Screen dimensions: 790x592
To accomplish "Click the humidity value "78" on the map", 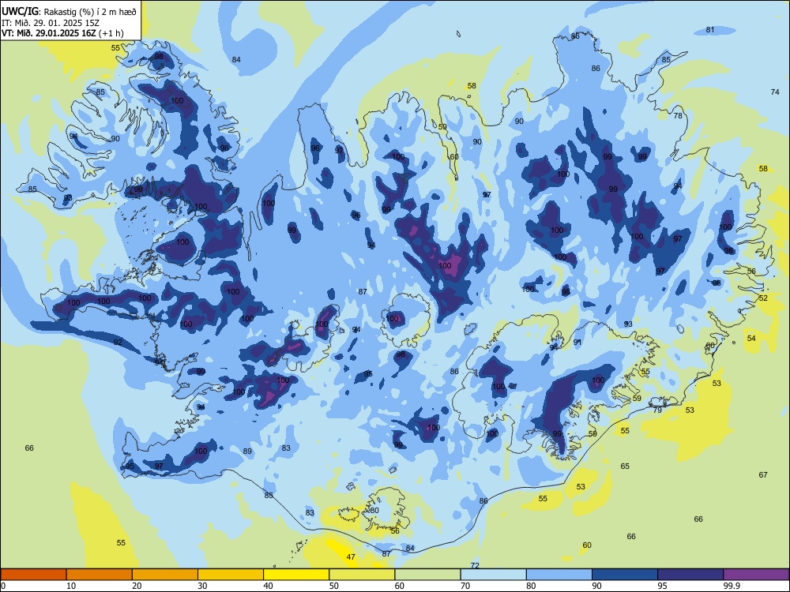I will click(x=678, y=115).
